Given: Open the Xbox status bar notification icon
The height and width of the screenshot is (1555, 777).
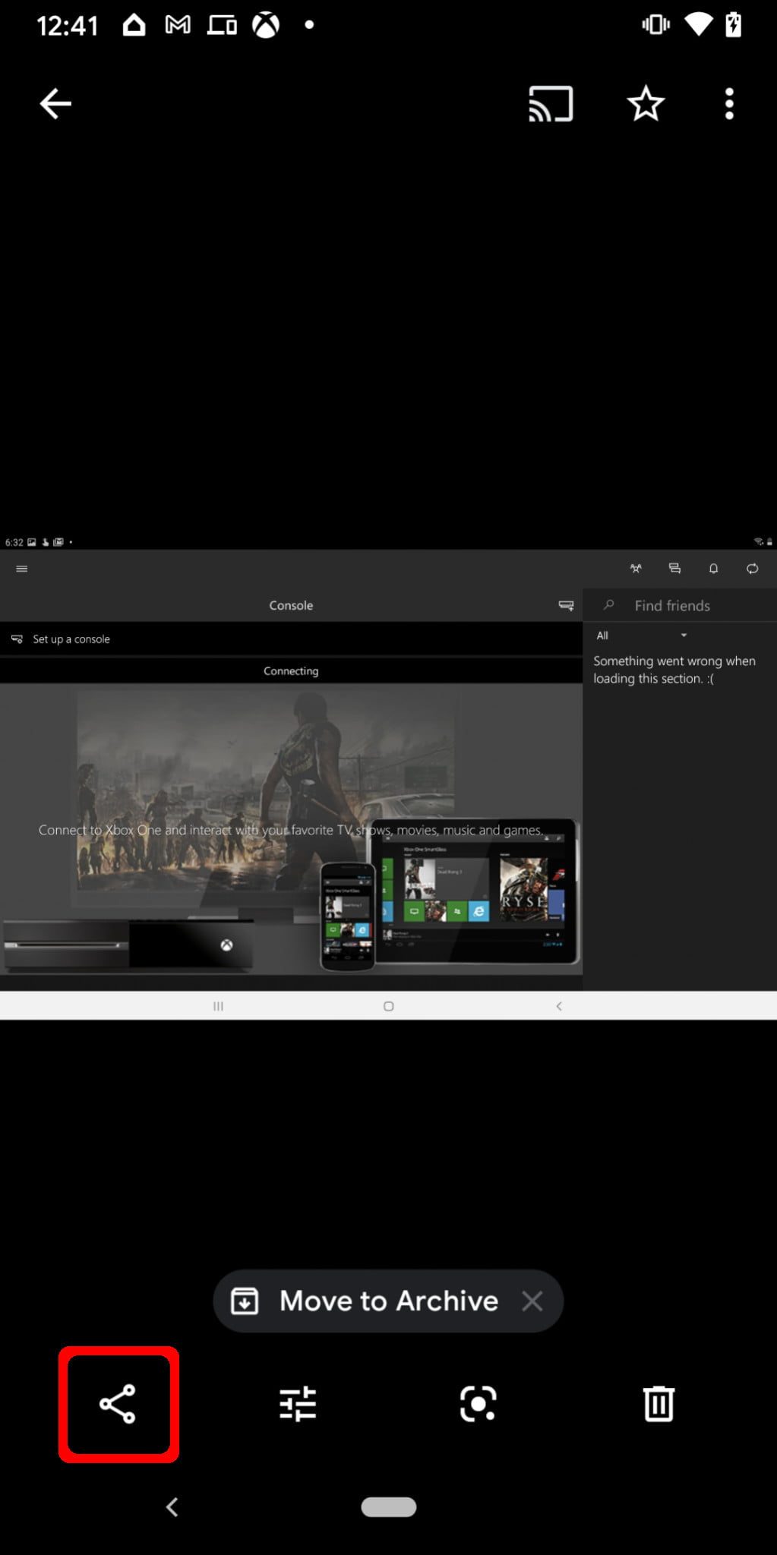Looking at the screenshot, I should pos(266,25).
